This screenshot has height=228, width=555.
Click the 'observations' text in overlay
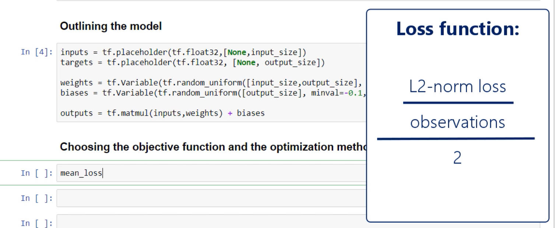[458, 123]
